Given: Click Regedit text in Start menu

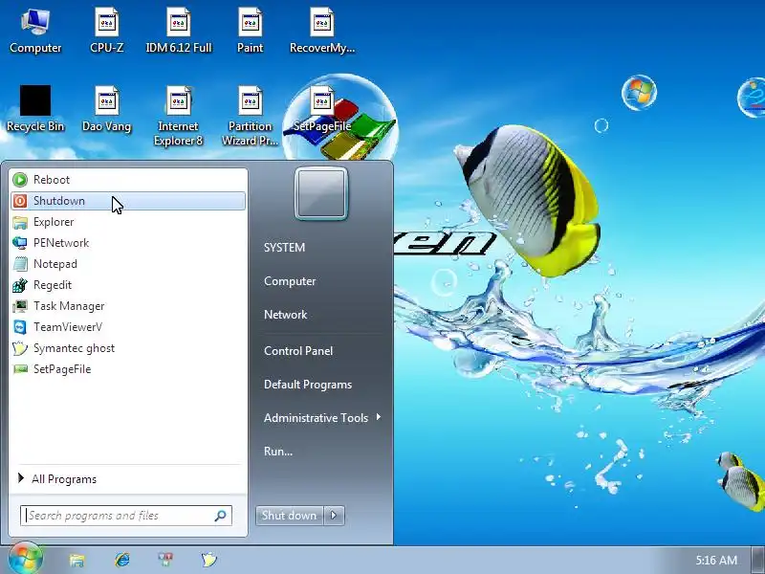Looking at the screenshot, I should coord(53,285).
